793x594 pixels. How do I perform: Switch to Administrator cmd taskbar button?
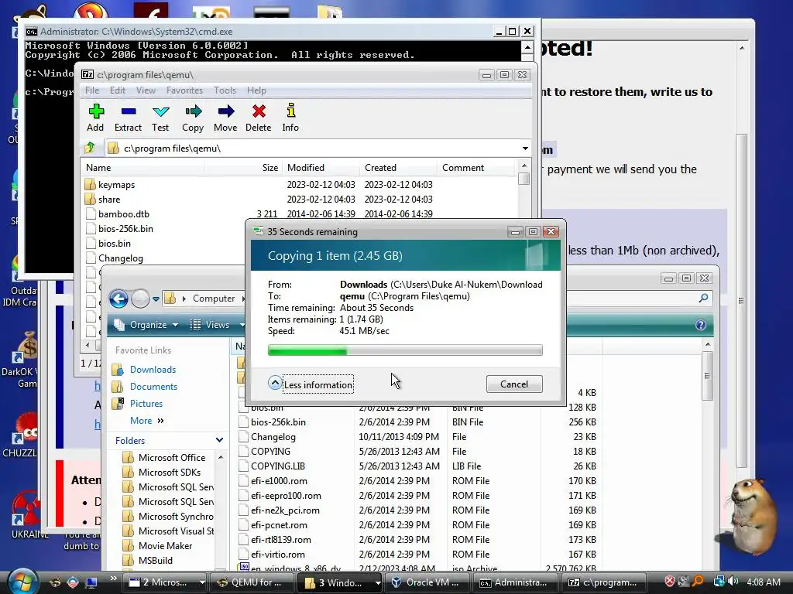517,582
